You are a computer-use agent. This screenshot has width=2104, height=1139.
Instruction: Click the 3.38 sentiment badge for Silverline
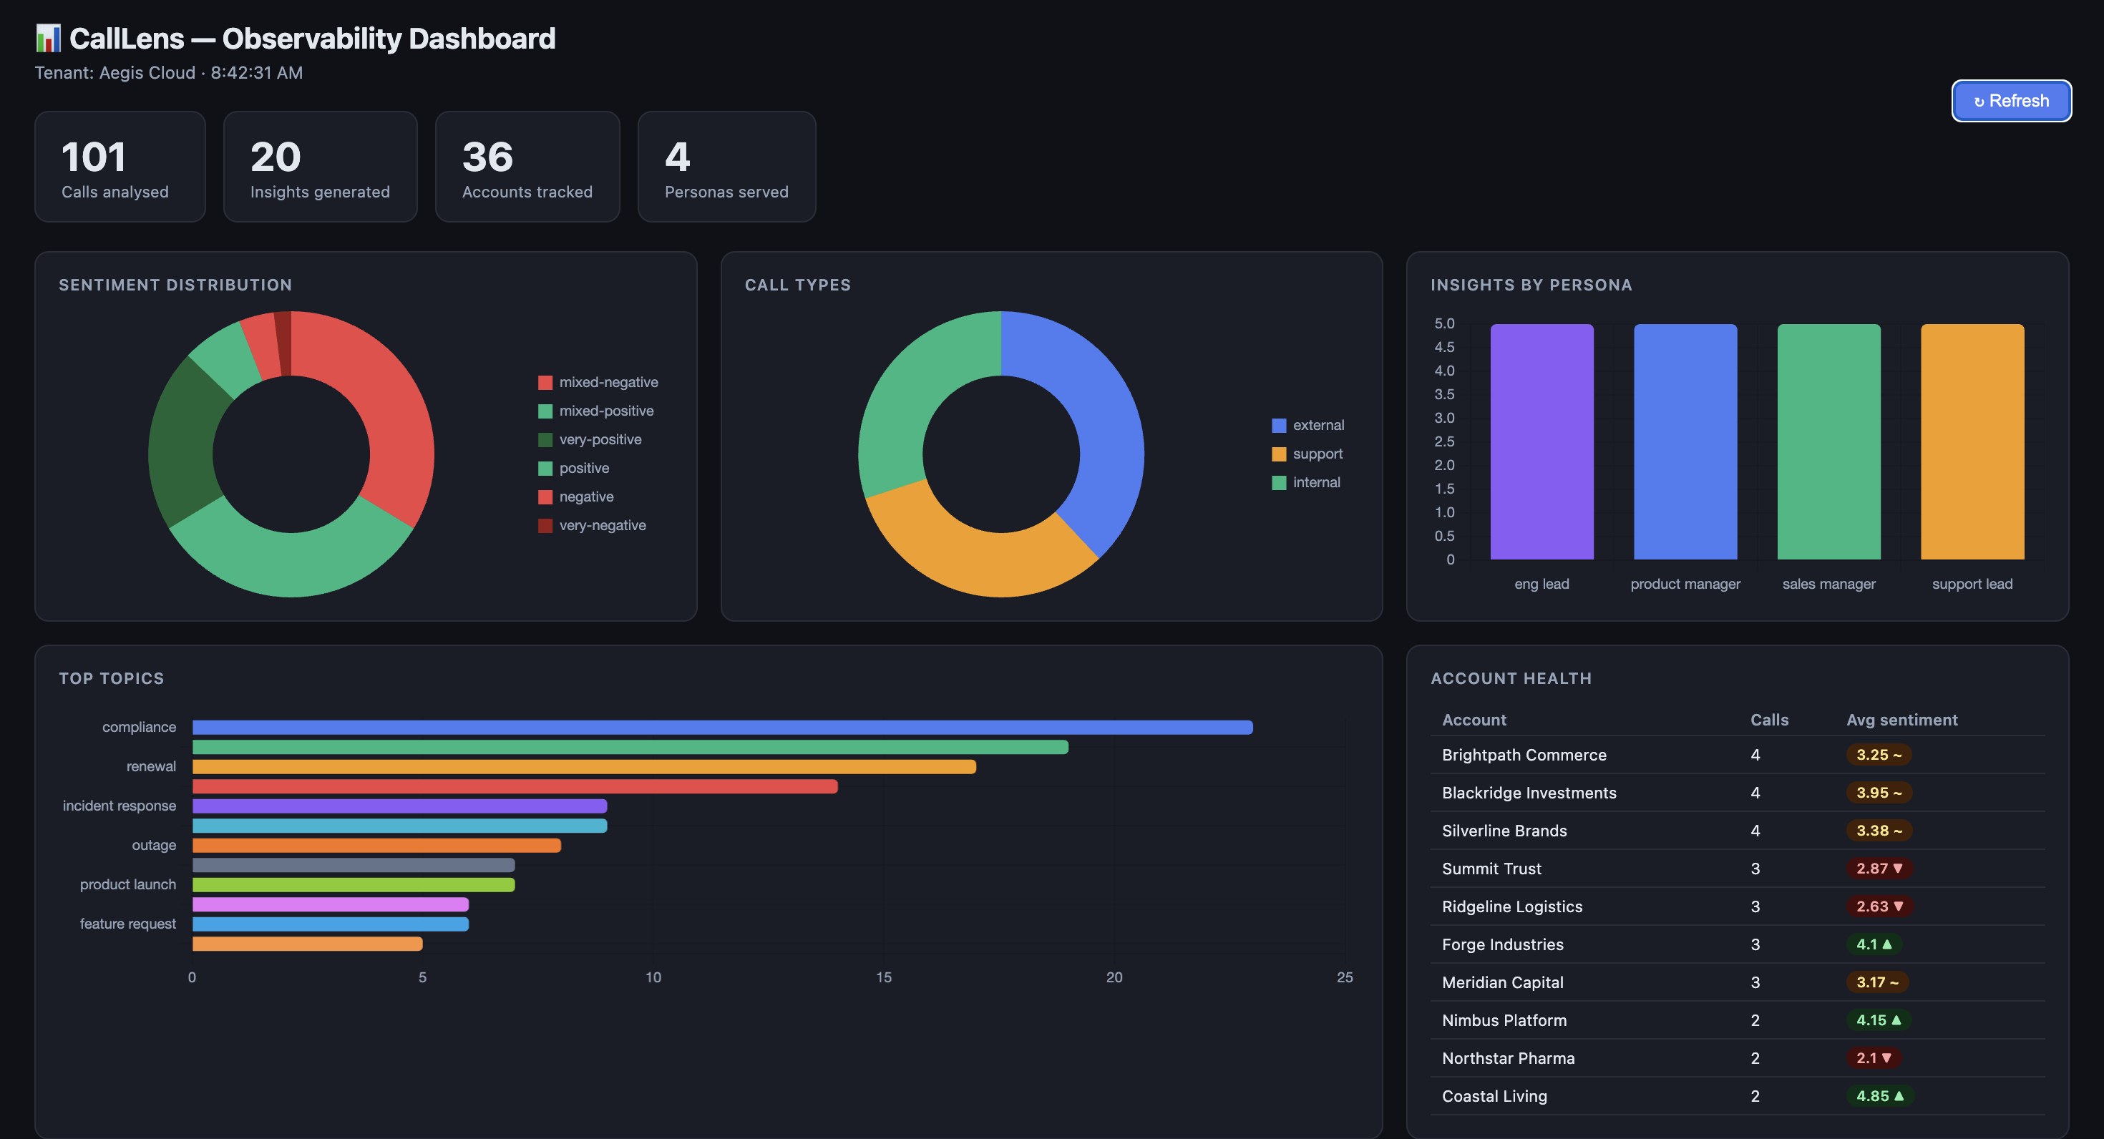click(1879, 831)
